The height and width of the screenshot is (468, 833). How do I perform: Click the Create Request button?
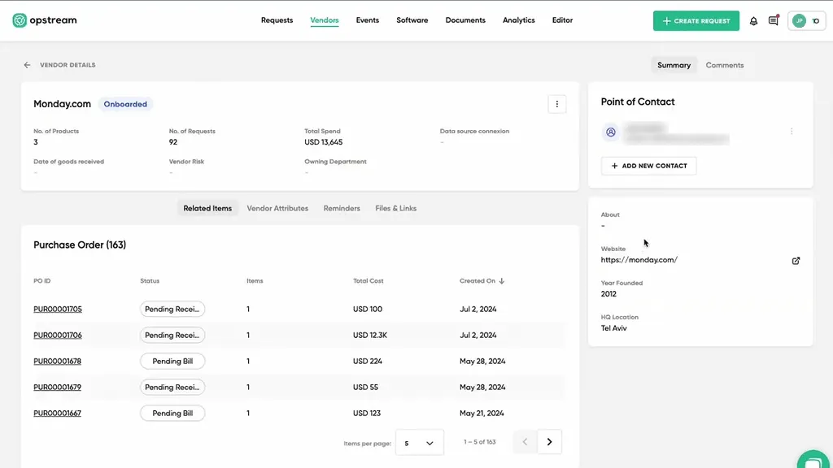pyautogui.click(x=696, y=20)
